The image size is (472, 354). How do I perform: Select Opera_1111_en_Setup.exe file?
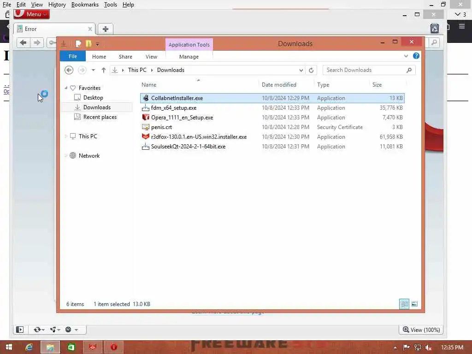[x=272, y=118]
